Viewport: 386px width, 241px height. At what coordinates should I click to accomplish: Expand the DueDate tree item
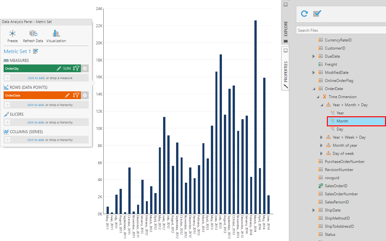tap(314, 56)
